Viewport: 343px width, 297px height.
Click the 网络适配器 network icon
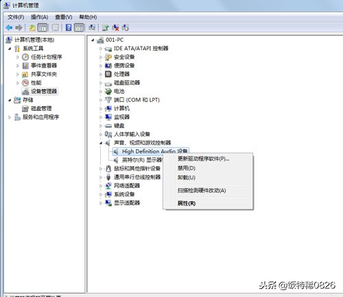[108, 185]
